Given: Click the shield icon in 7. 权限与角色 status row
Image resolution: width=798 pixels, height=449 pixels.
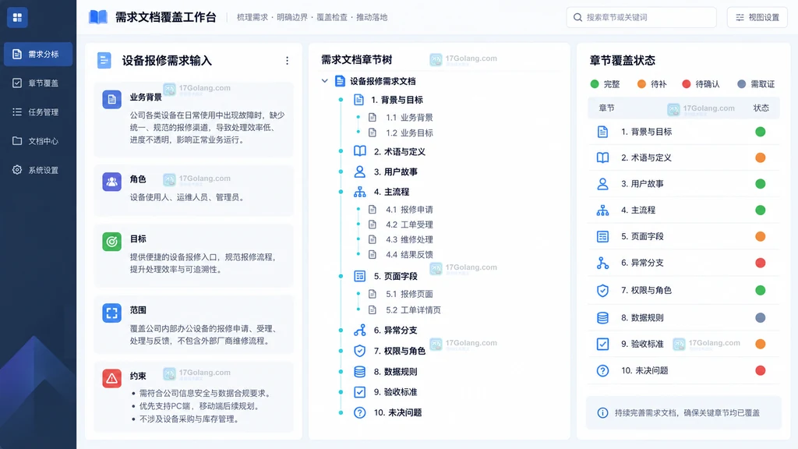Looking at the screenshot, I should point(602,290).
